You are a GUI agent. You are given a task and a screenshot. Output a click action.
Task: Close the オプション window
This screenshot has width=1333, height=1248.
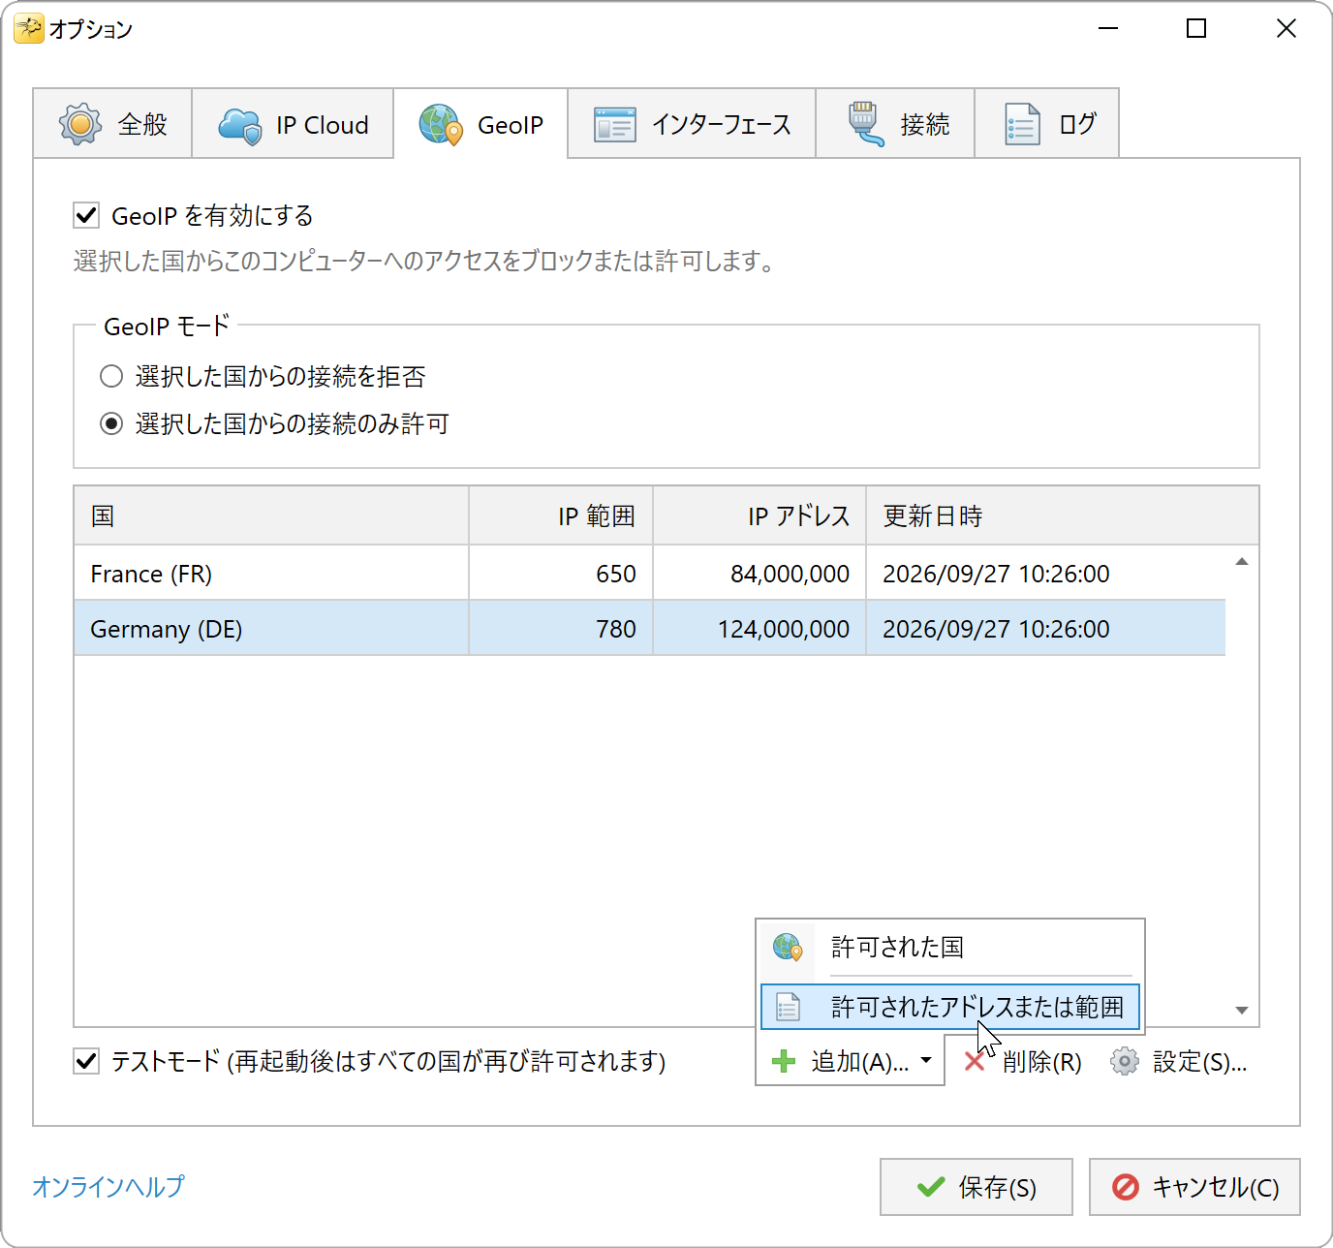(1286, 29)
